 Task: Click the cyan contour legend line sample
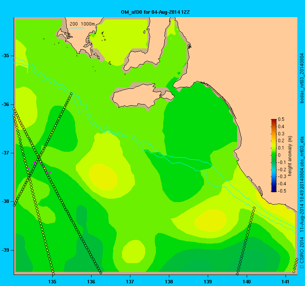(77, 28)
